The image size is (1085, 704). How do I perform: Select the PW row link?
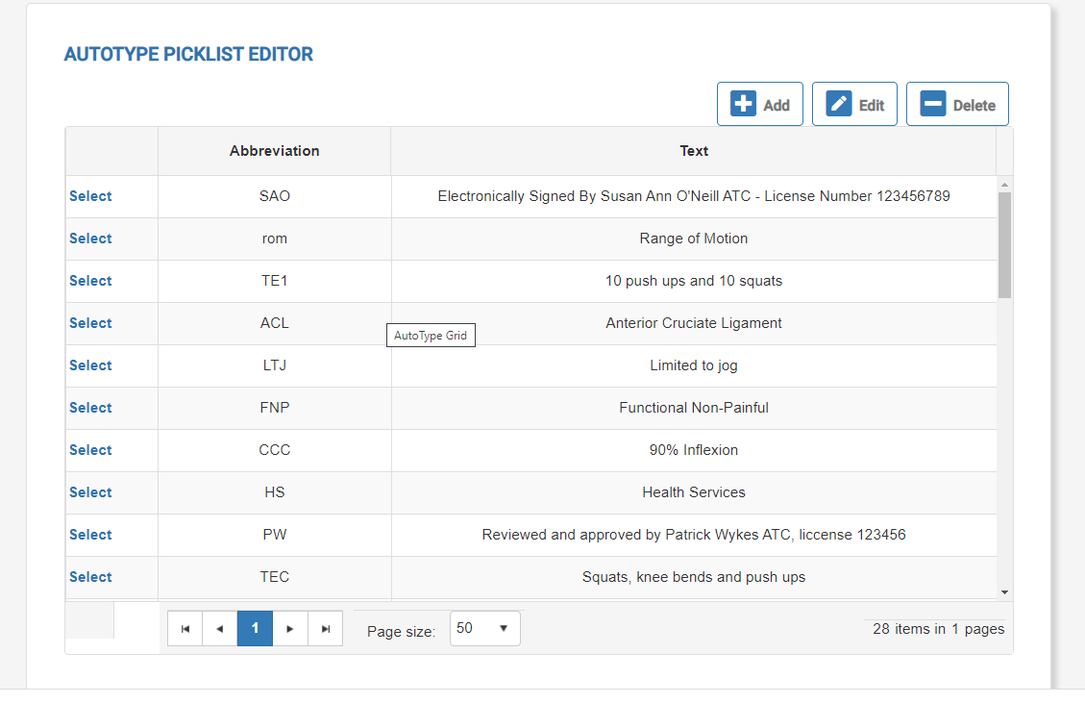90,535
